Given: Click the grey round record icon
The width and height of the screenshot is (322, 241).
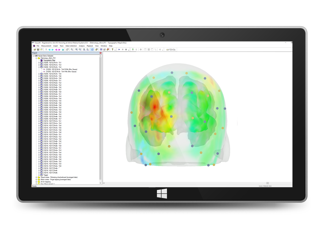Looking at the screenshot, I should 141,49.
